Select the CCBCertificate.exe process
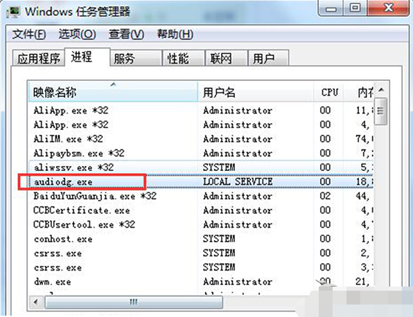This screenshot has height=317, width=413. click(x=201, y=210)
